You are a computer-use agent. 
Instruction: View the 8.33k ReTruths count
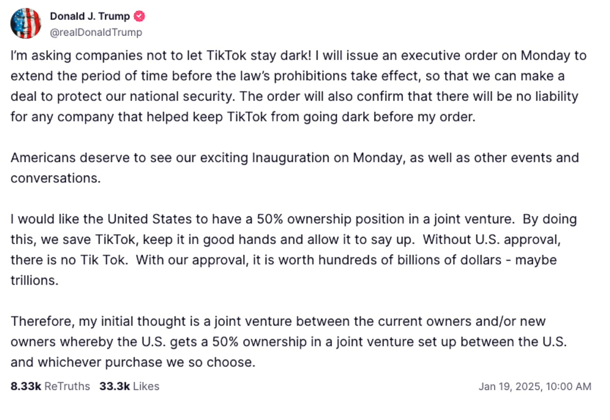50,386
